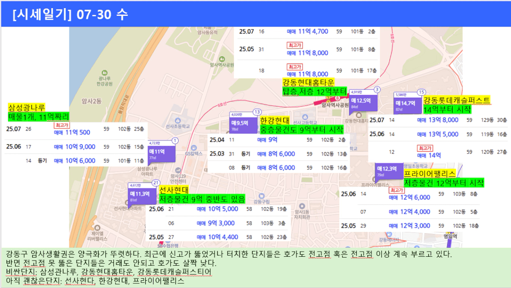The image size is (511, 288).
Task: Click the 최고가 badge above 11억 500
Action: point(62,125)
